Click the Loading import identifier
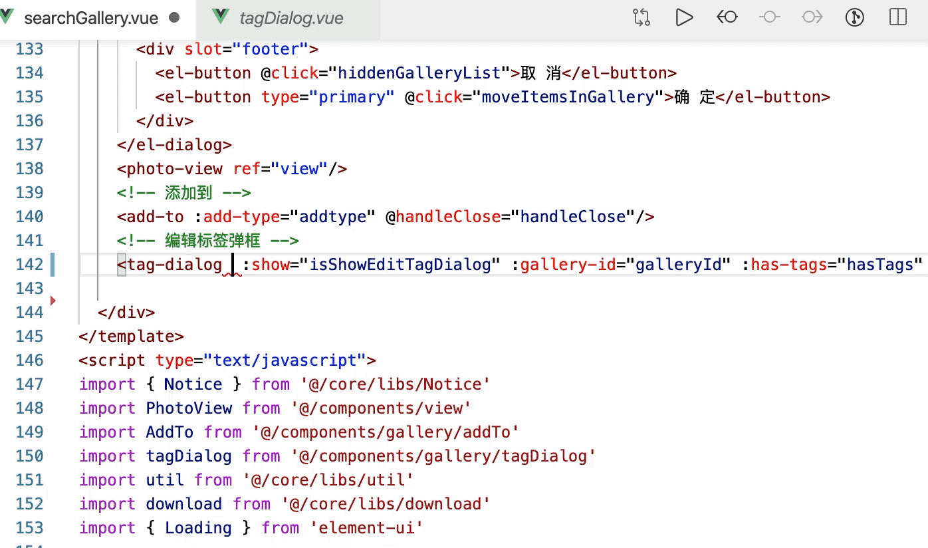This screenshot has height=548, width=928. [x=198, y=527]
